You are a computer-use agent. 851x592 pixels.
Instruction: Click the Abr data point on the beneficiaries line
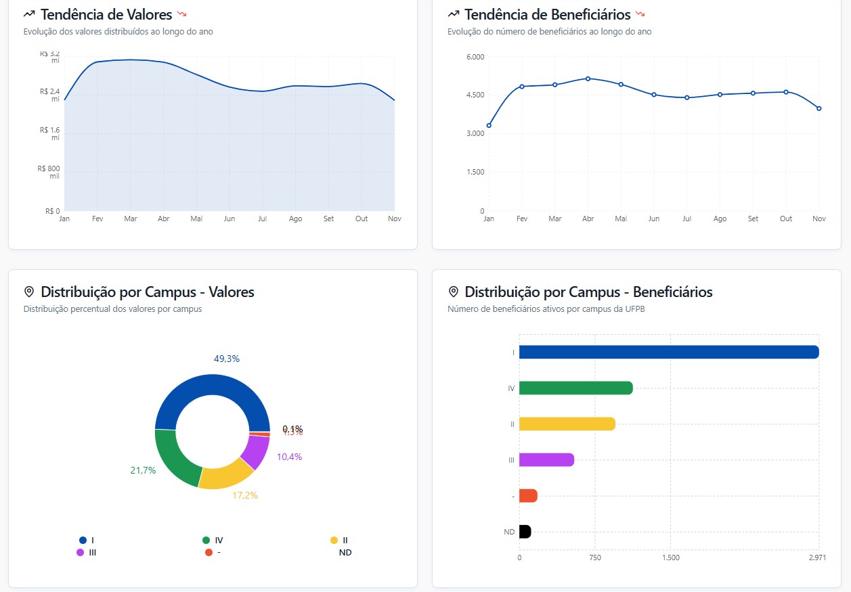point(588,78)
